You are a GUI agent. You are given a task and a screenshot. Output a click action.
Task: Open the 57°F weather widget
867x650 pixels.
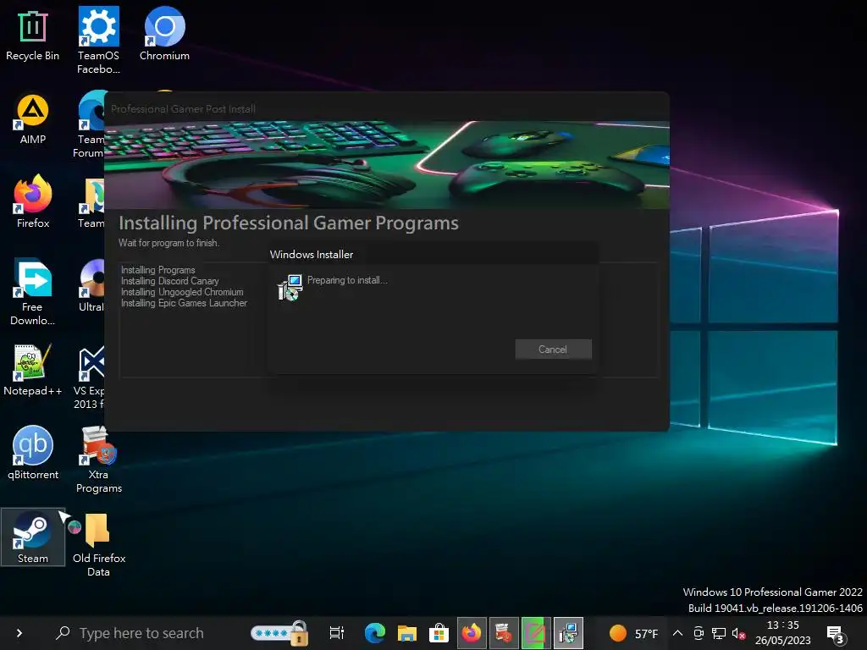(633, 633)
